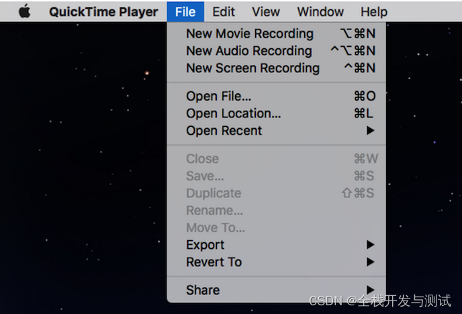Open the Help menu

pos(374,12)
